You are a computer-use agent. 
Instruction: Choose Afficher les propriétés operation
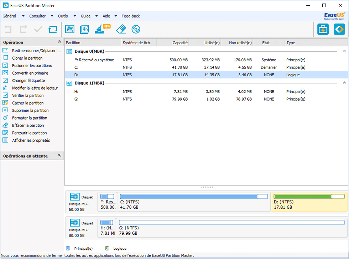(x=31, y=141)
